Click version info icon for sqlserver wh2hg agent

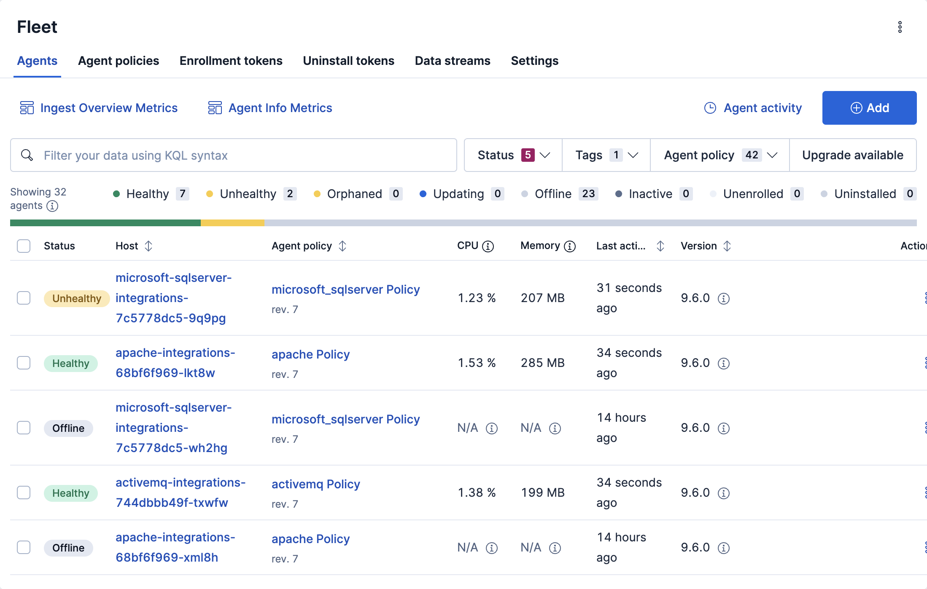(724, 428)
